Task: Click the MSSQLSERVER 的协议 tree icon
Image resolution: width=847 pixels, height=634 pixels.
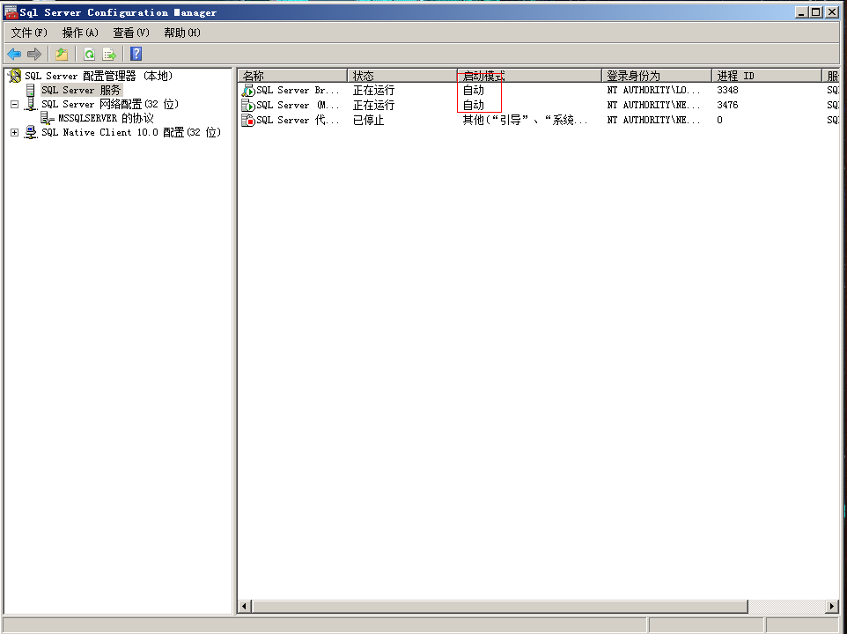Action: click(48, 118)
